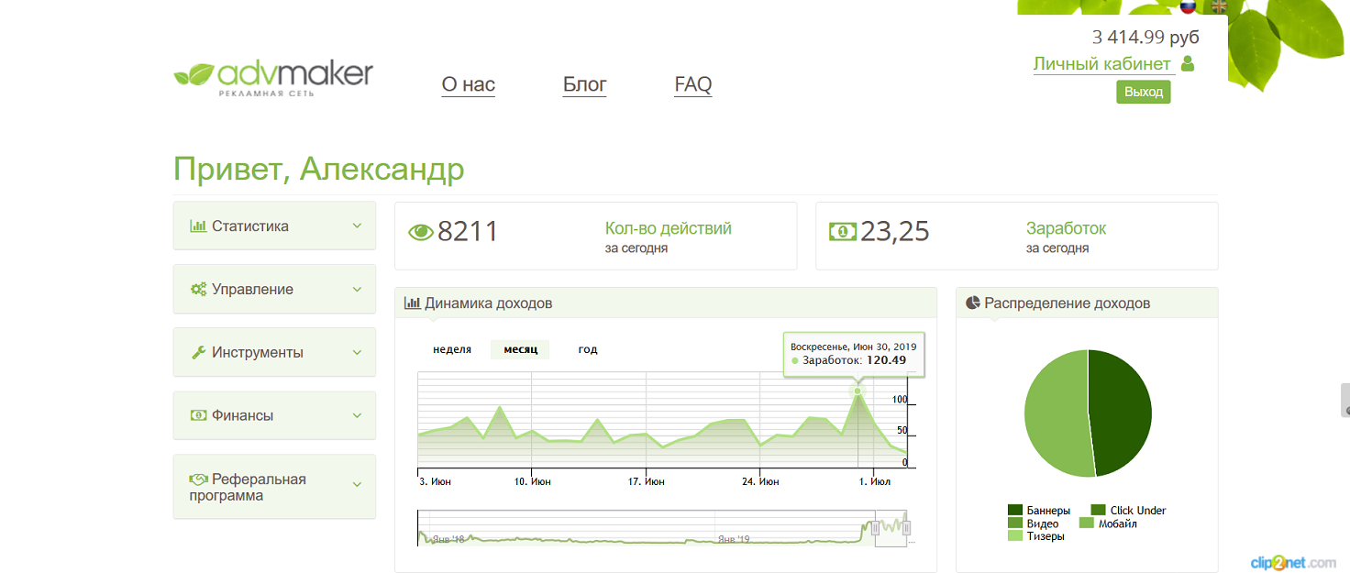Click the wrench icon in Инструменты
This screenshot has width=1350, height=573.
198,352
